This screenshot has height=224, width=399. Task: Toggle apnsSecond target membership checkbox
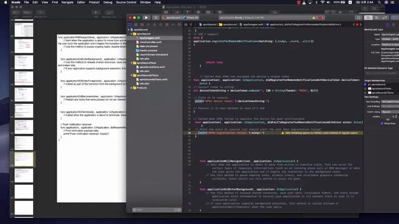365,85
